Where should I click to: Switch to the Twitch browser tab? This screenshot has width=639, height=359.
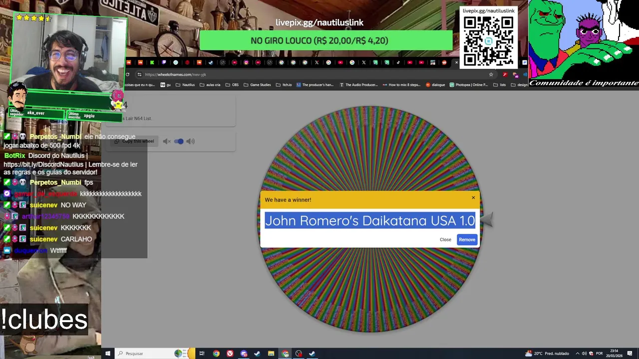click(164, 62)
